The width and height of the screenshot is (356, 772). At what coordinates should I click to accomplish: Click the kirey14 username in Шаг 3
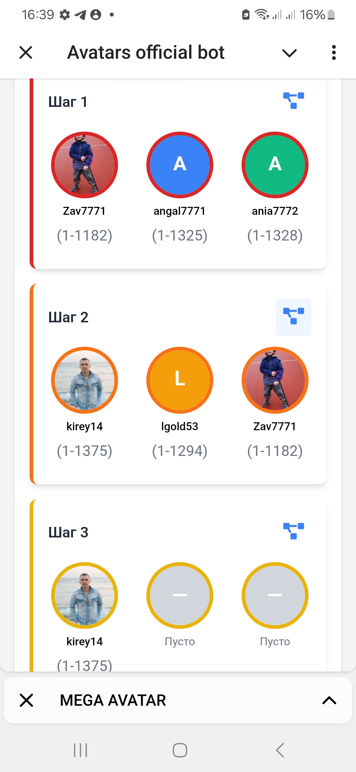pyautogui.click(x=84, y=641)
